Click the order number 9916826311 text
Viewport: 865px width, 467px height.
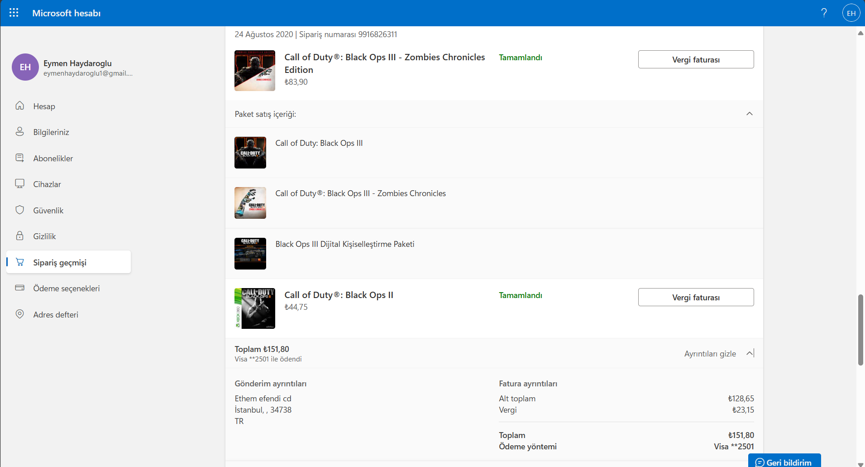pyautogui.click(x=378, y=34)
